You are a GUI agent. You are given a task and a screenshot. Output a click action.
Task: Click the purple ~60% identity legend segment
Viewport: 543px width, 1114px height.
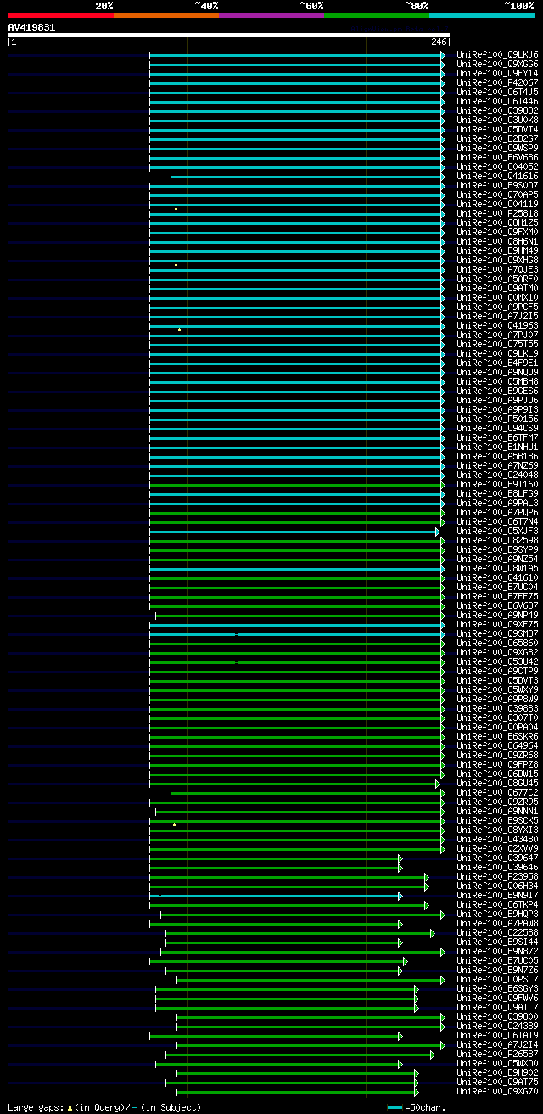[271, 15]
